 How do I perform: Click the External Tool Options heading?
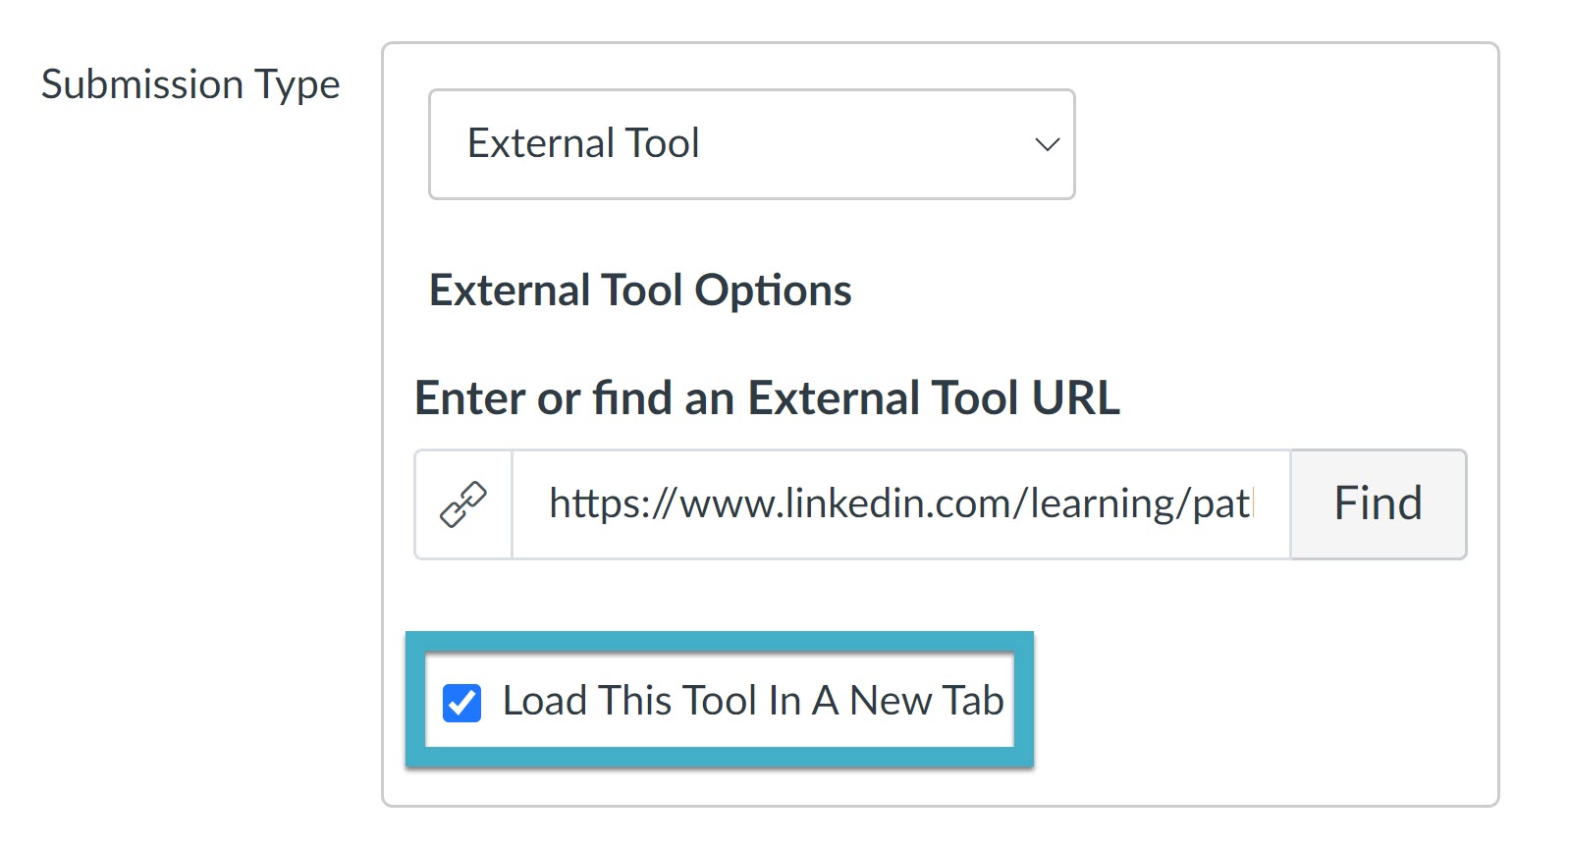point(639,290)
